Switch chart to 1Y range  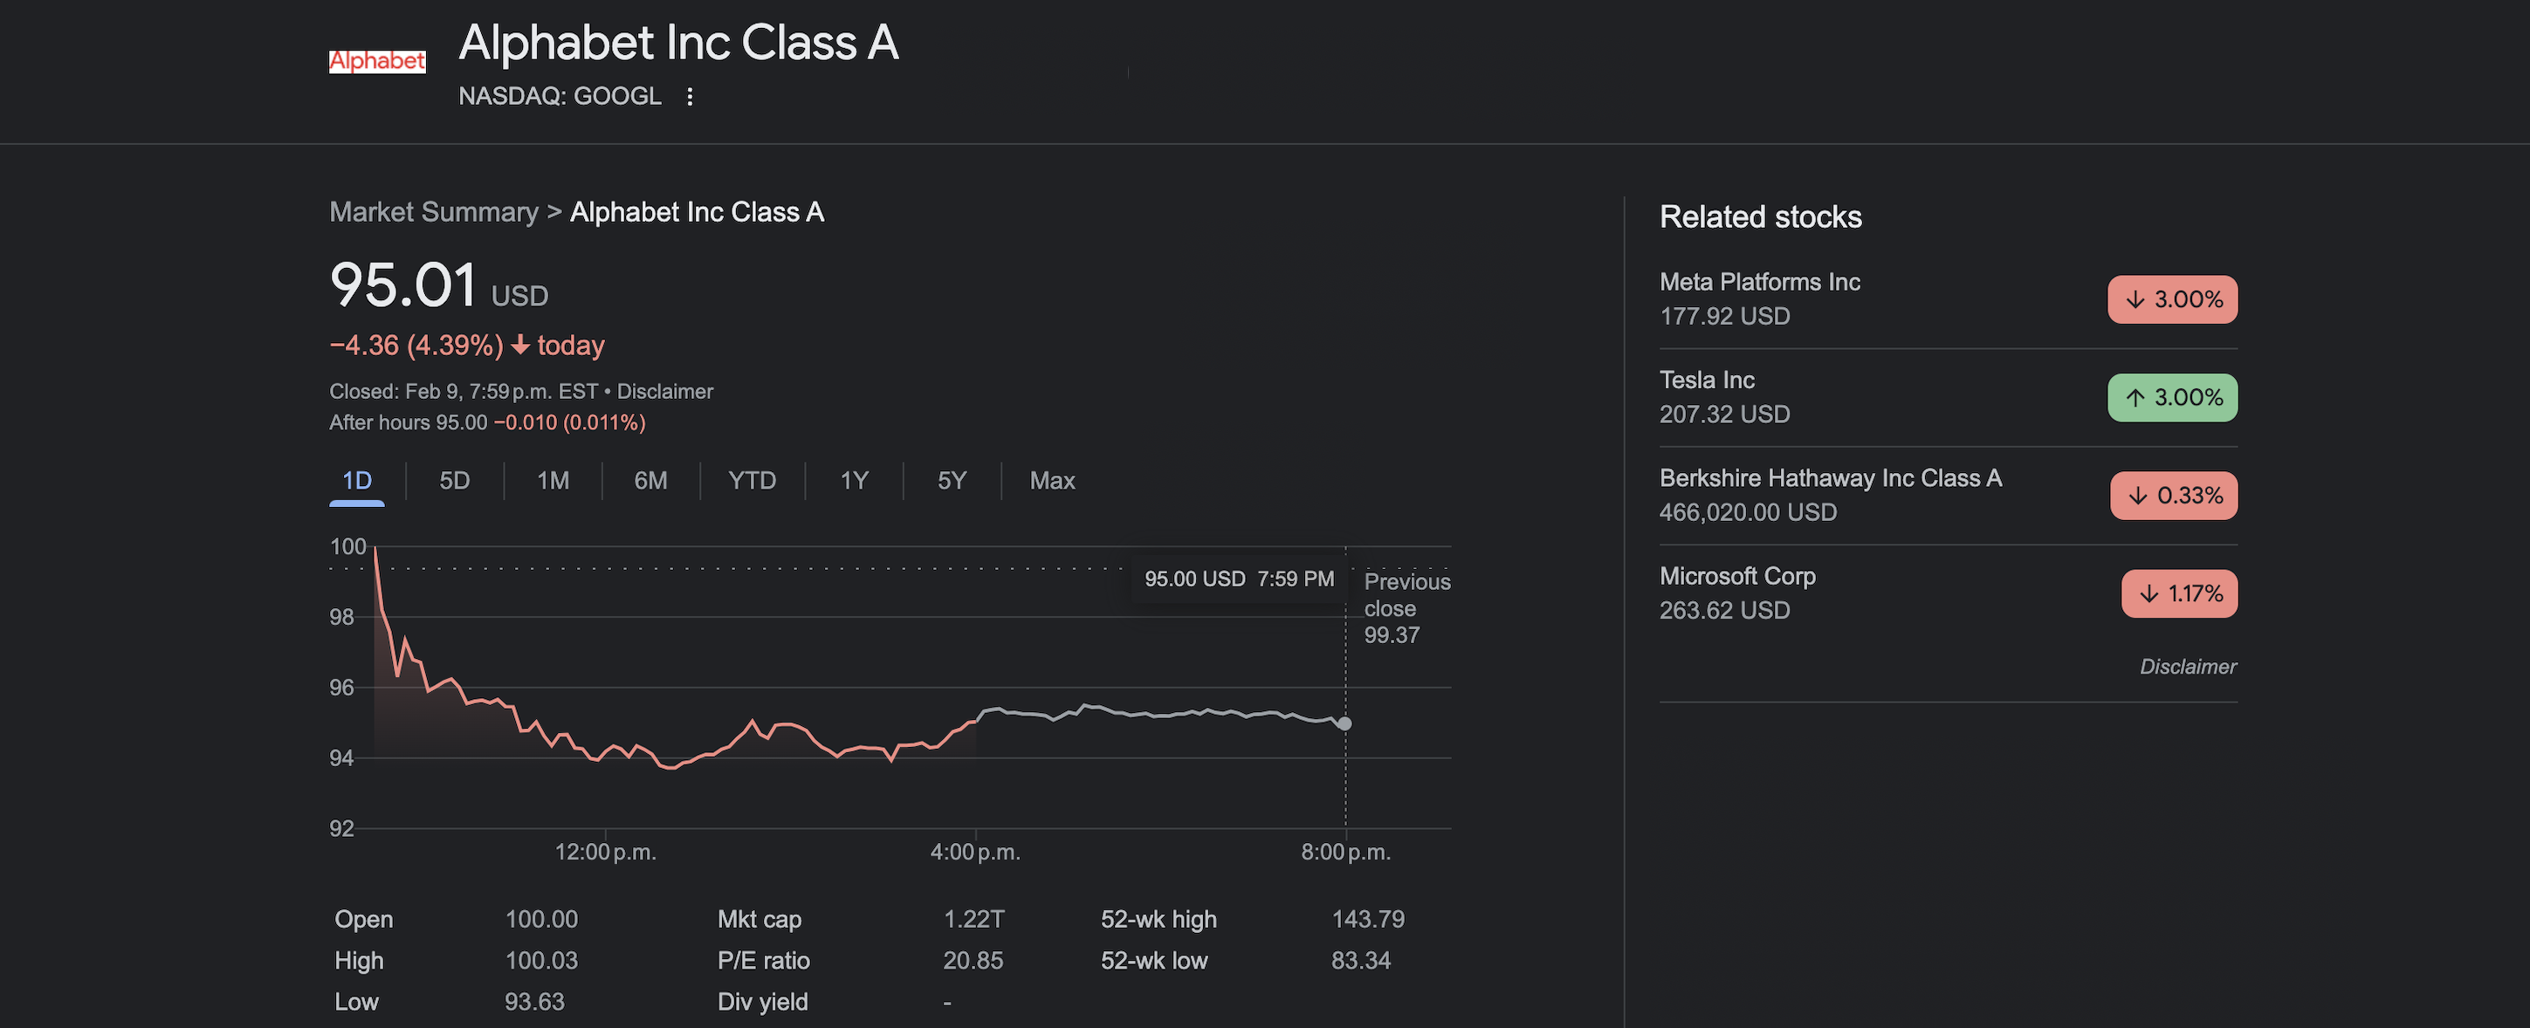(x=855, y=481)
